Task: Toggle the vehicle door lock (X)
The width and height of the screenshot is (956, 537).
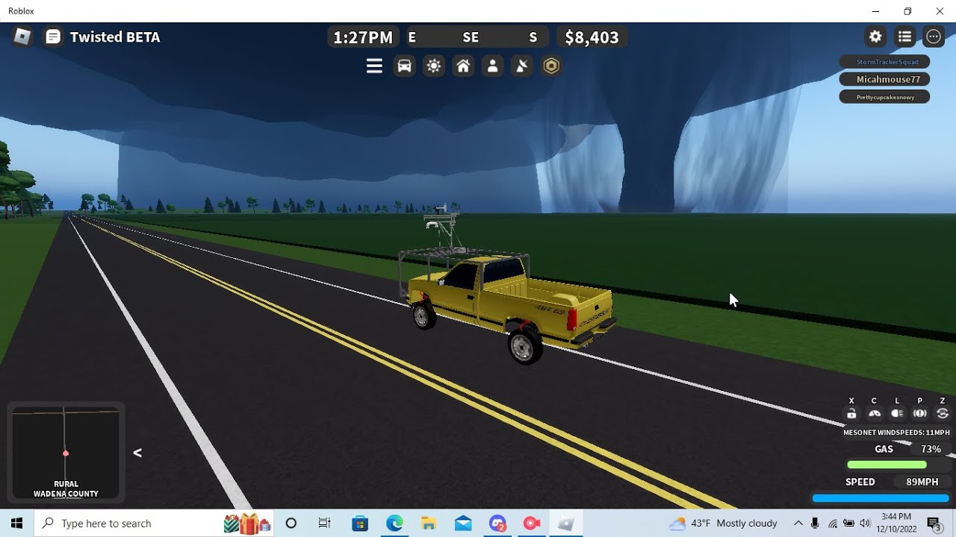Action: (851, 414)
